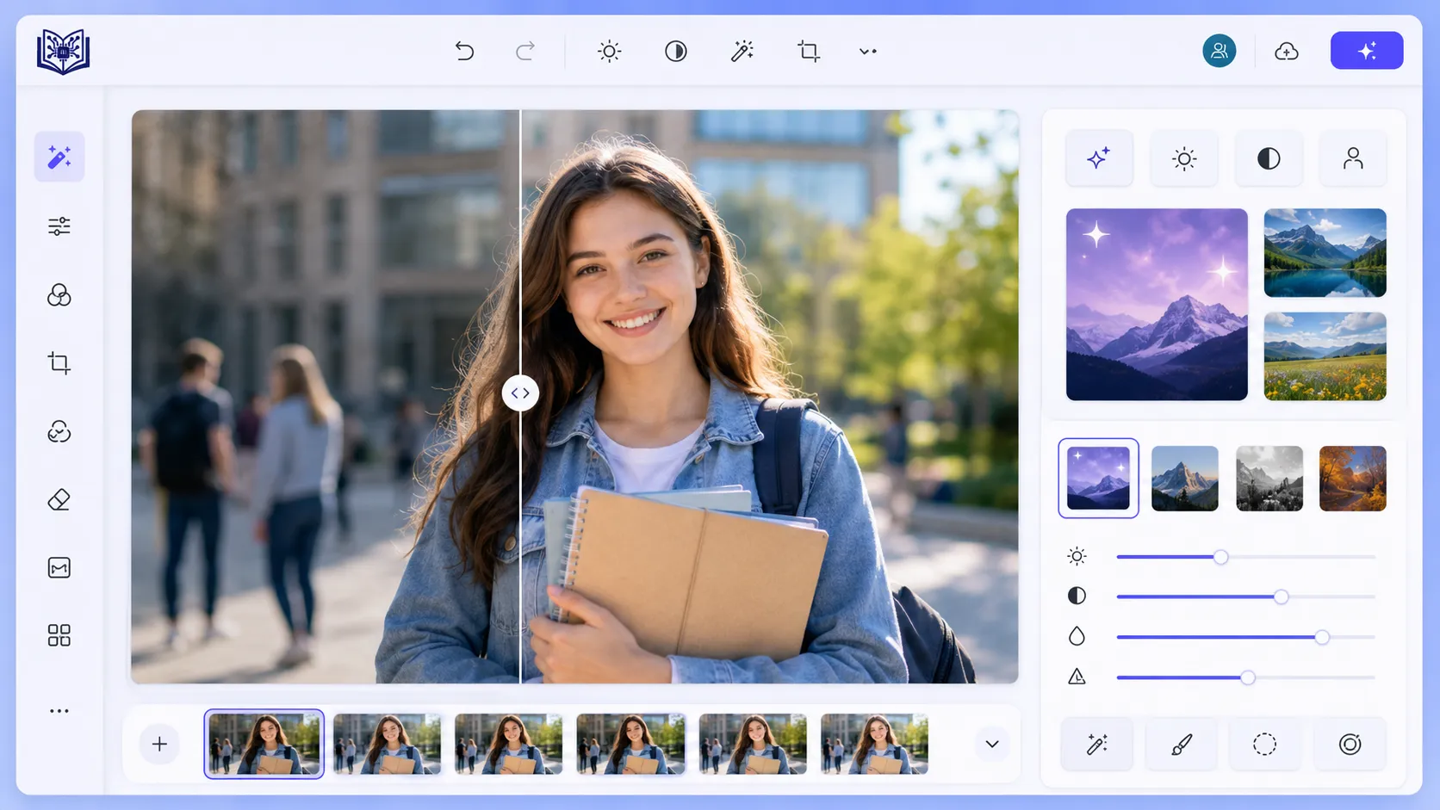Image resolution: width=1440 pixels, height=810 pixels.
Task: Click the before/after comparison handle
Action: pyautogui.click(x=520, y=393)
